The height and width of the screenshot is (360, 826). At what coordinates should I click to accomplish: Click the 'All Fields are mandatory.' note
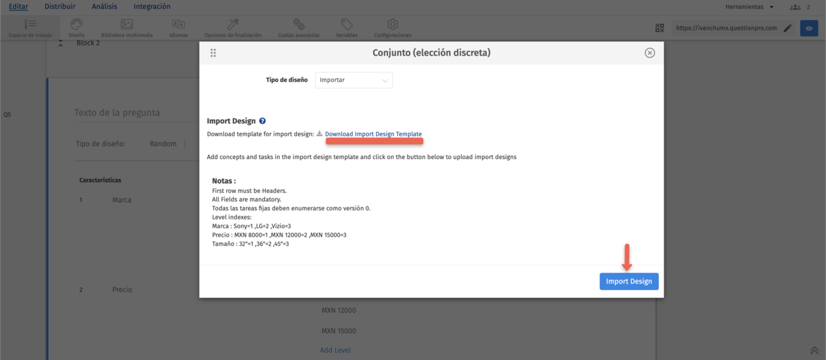246,199
